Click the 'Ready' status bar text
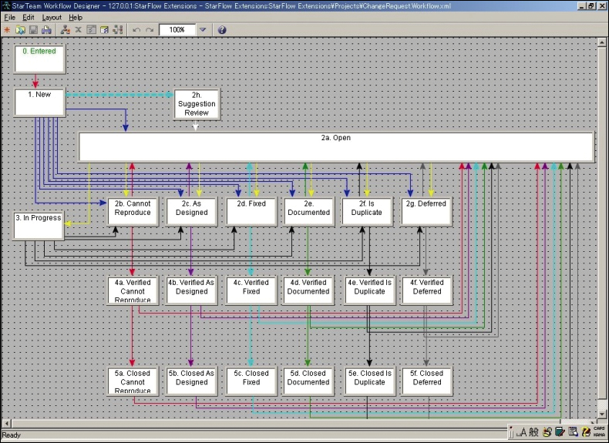 point(12,435)
